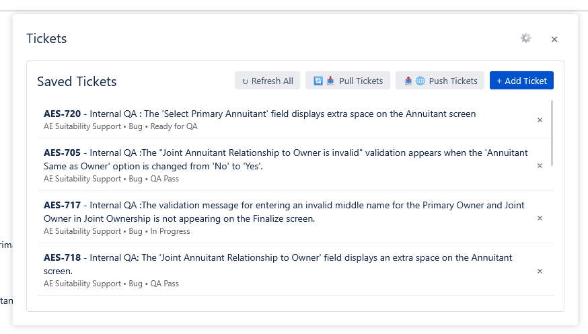
Task: Click the Tickets dialog title
Action: tap(46, 38)
